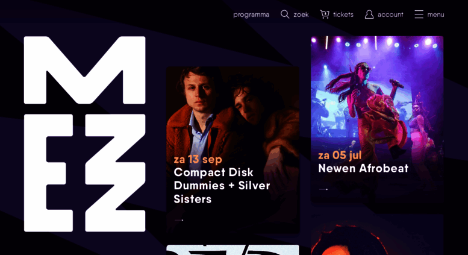Open Newen Afrobeat event title

(x=363, y=168)
